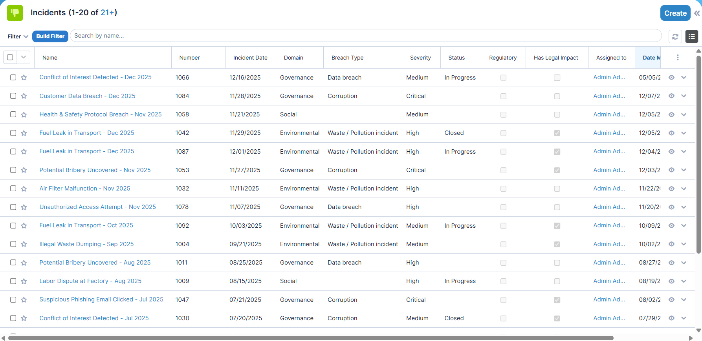This screenshot has width=702, height=341.
Task: Open the Filter dropdown
Action: [18, 36]
